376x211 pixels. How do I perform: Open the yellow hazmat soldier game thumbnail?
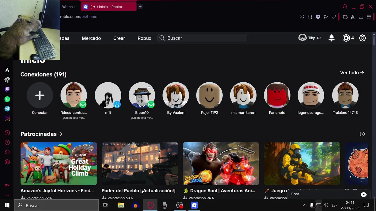point(302,164)
